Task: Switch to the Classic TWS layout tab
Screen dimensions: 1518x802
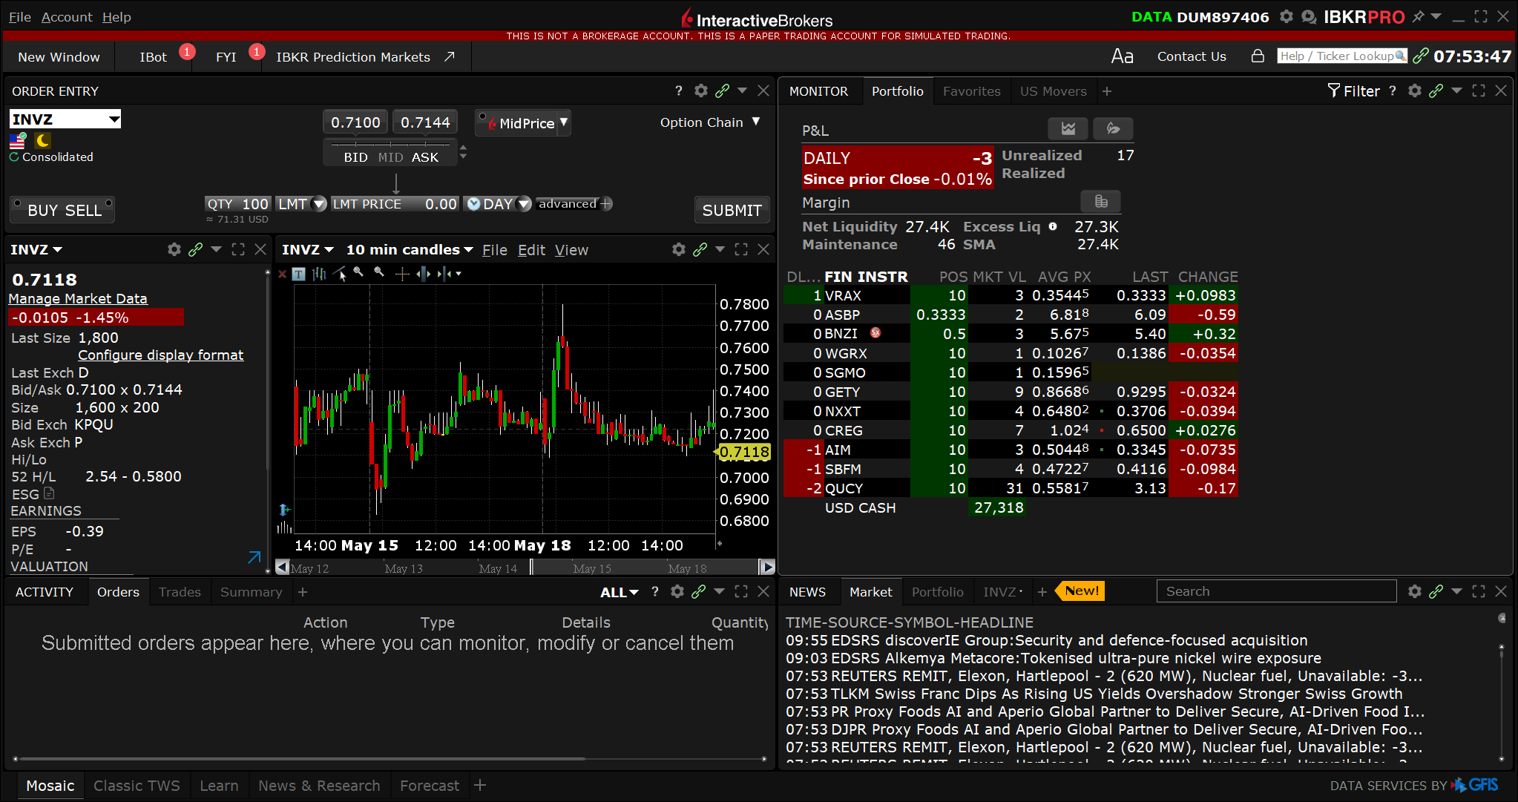Action: 137,785
